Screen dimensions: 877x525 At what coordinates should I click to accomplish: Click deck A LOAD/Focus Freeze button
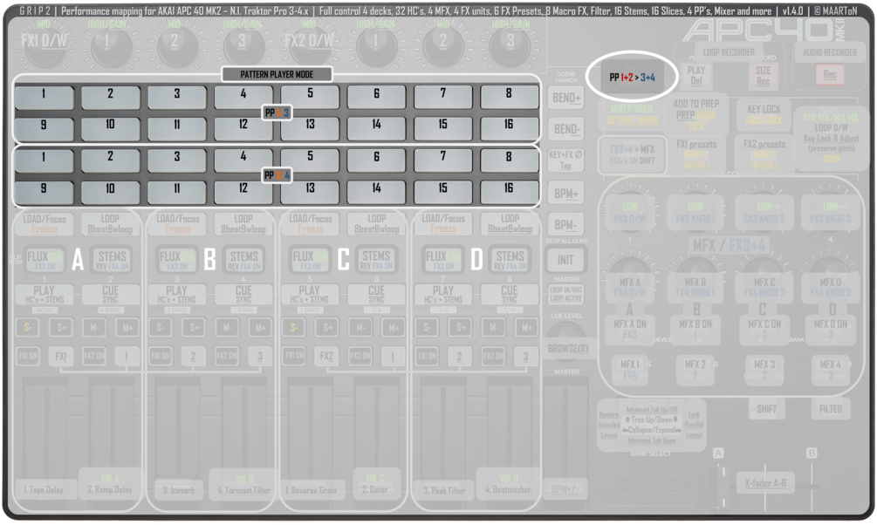[x=45, y=223]
